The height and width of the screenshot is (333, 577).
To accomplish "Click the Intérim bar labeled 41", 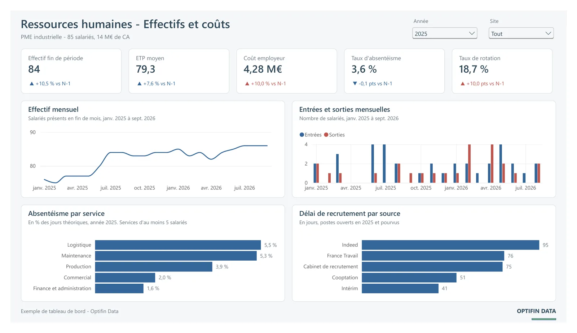I will pyautogui.click(x=400, y=288).
